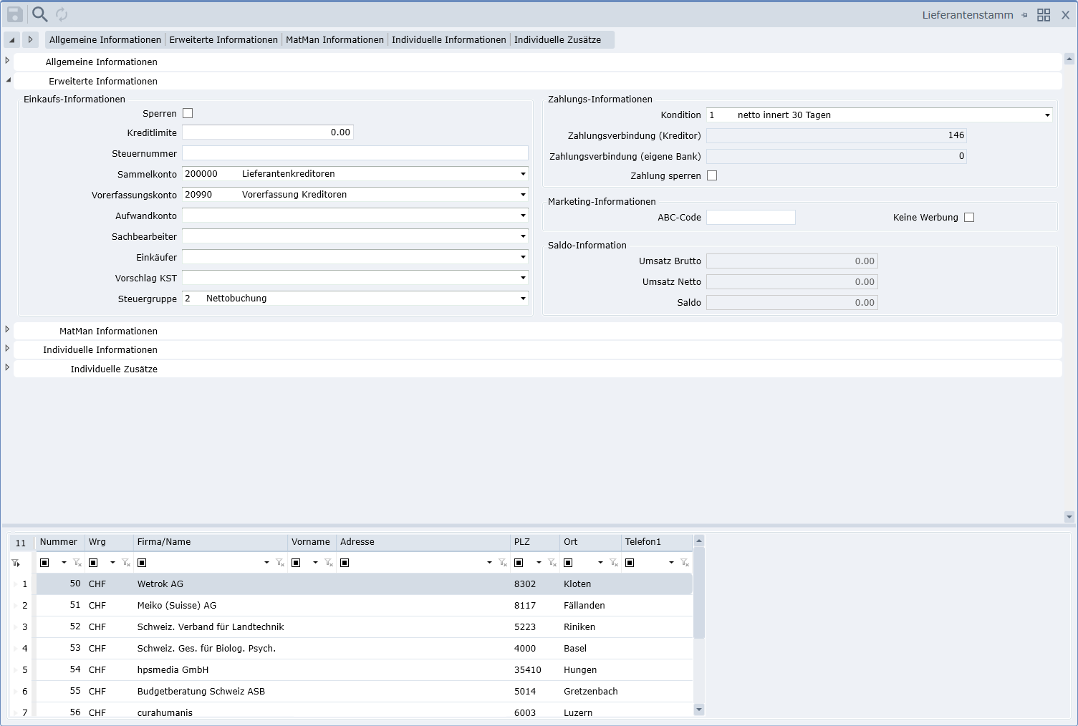Viewport: 1078px width, 726px height.
Task: Click into the Steuernummer input field
Action: pyautogui.click(x=355, y=153)
